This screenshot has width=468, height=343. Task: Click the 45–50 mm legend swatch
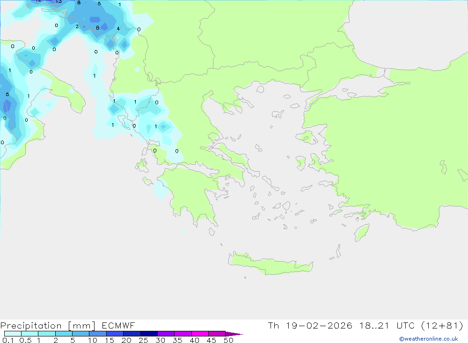point(217,334)
